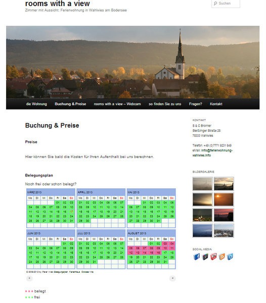Open 'so finden Sie zu uns' menu item
The height and width of the screenshot is (303, 266).
pos(165,104)
